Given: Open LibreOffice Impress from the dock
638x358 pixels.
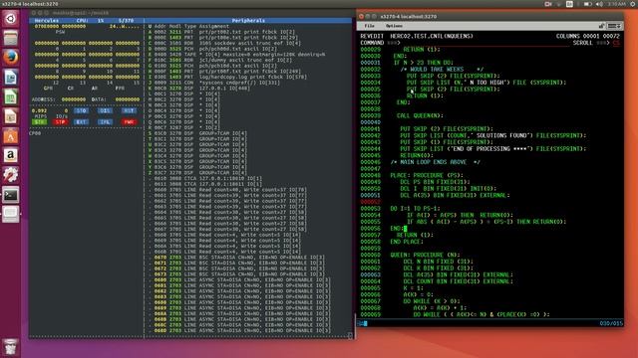Looking at the screenshot, I should click(x=11, y=116).
